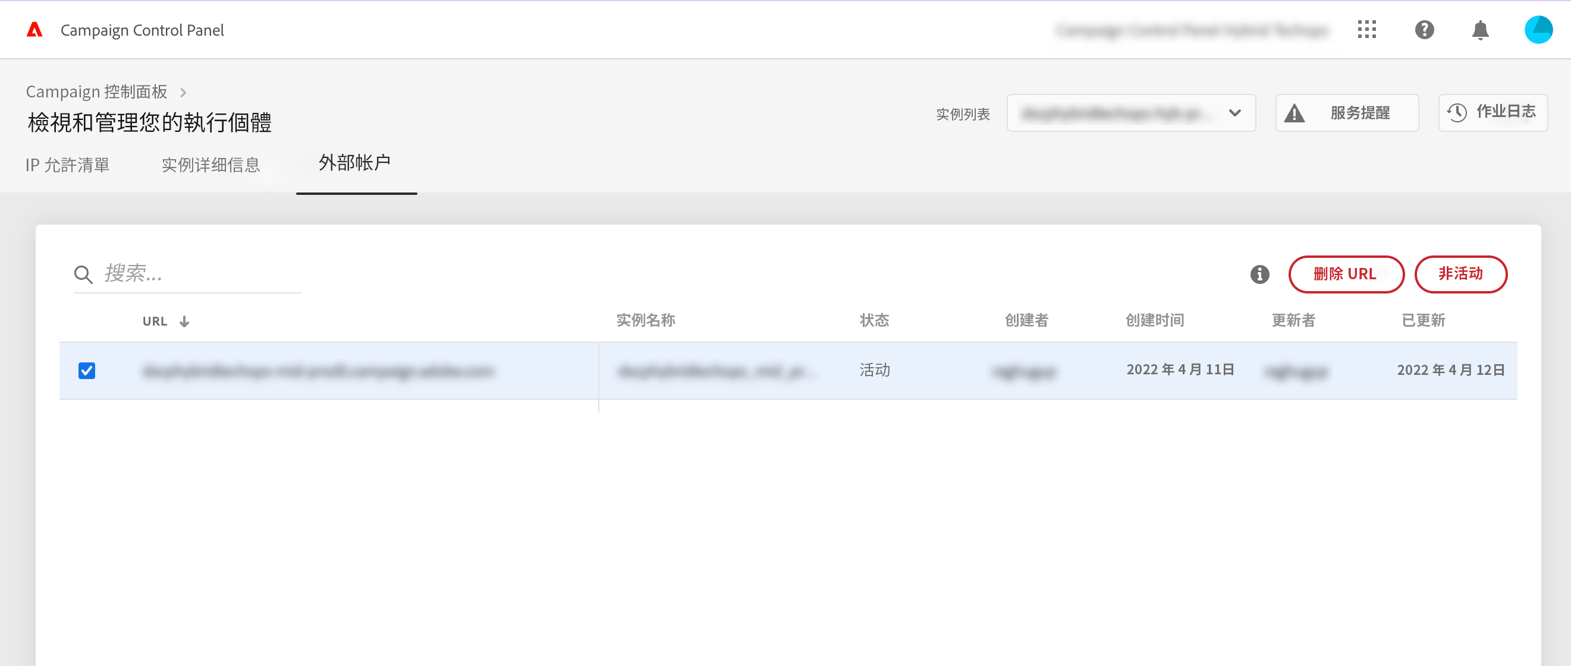Open the notifications bell
1571x666 pixels.
[1480, 30]
